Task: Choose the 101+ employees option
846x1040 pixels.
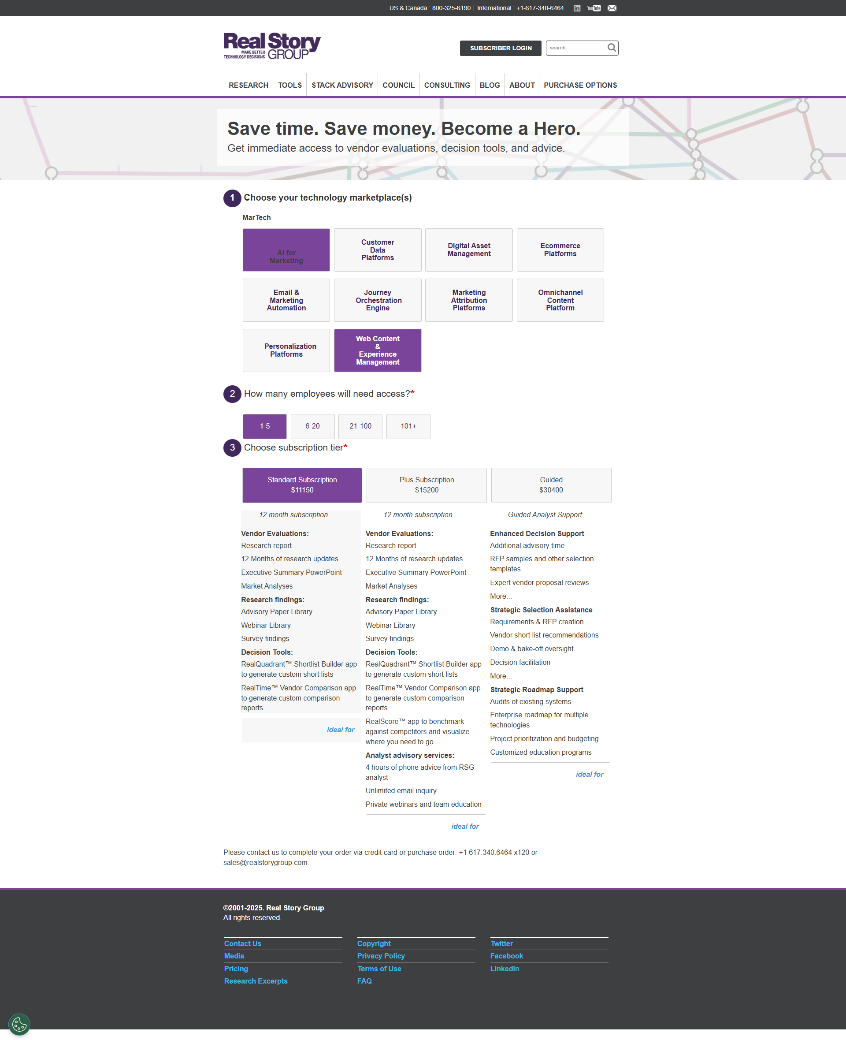Action: pos(408,426)
